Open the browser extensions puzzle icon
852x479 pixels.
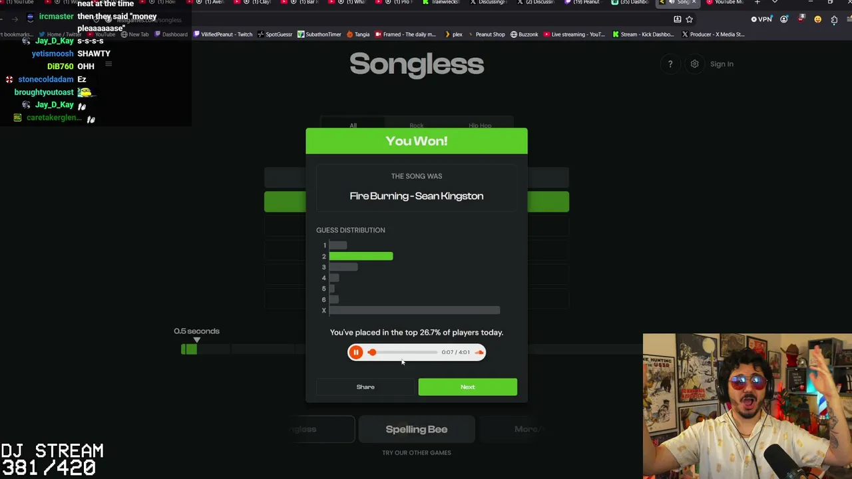coord(834,19)
